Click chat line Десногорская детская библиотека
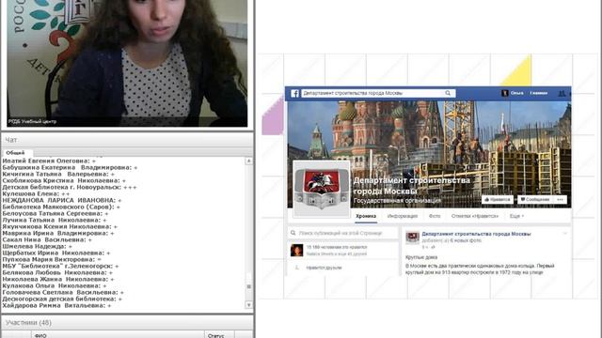Image resolution: width=602 pixels, height=338 pixels. point(62,299)
